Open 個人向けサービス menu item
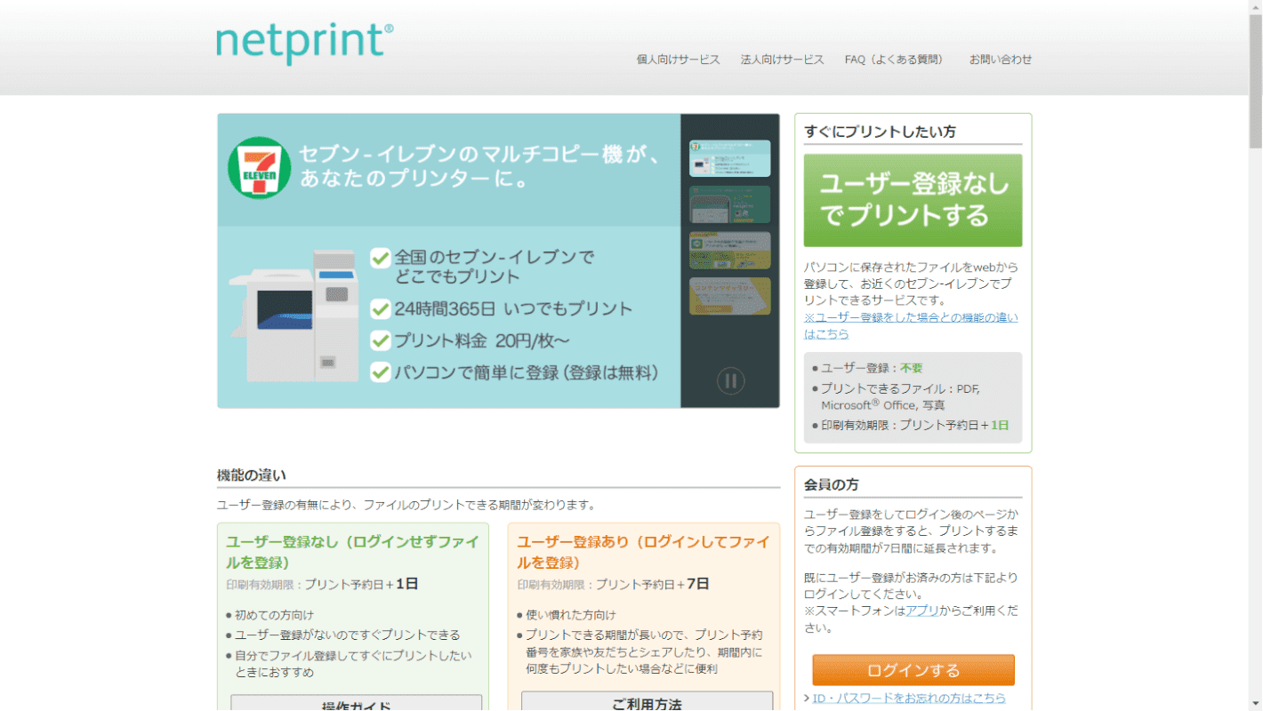The width and height of the screenshot is (1263, 711). click(x=678, y=60)
